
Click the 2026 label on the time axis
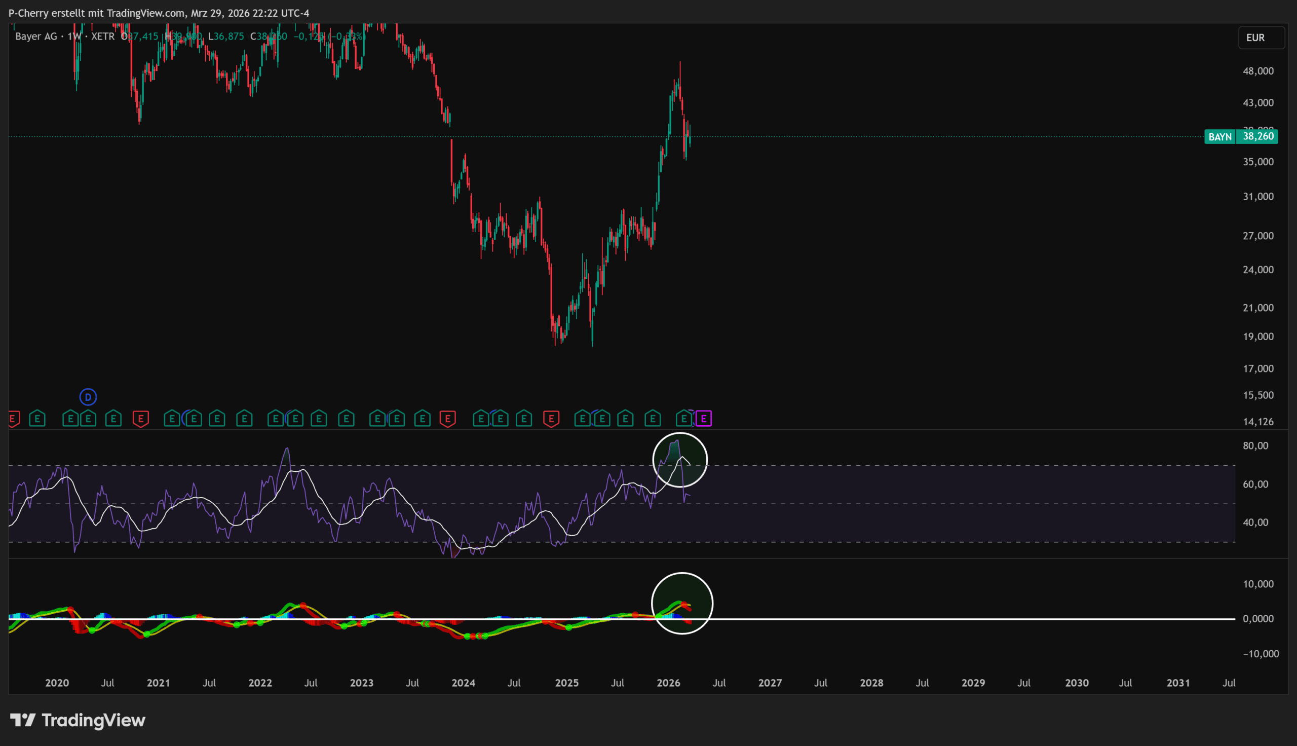(668, 683)
